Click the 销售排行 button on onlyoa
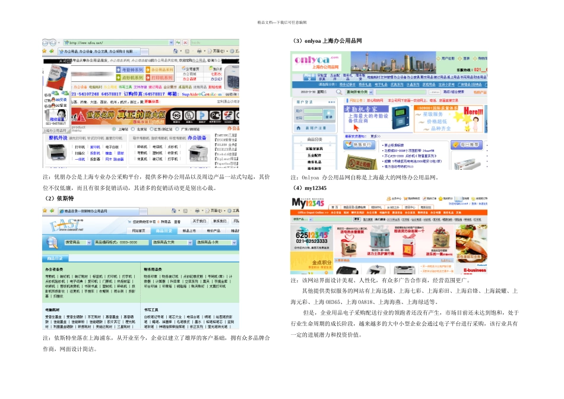 coord(359,145)
